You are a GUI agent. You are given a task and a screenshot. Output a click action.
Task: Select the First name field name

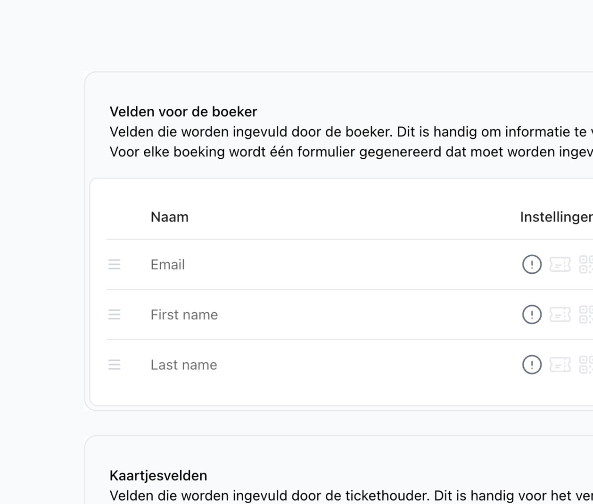(x=184, y=315)
